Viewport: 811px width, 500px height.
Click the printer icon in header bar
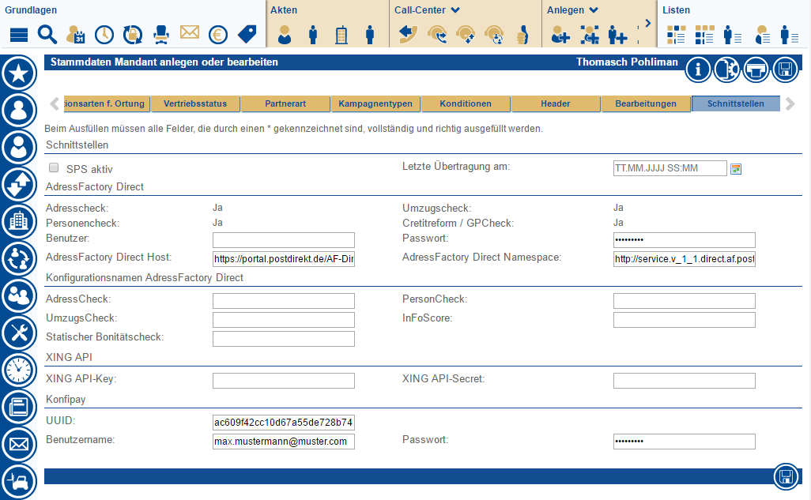(756, 69)
